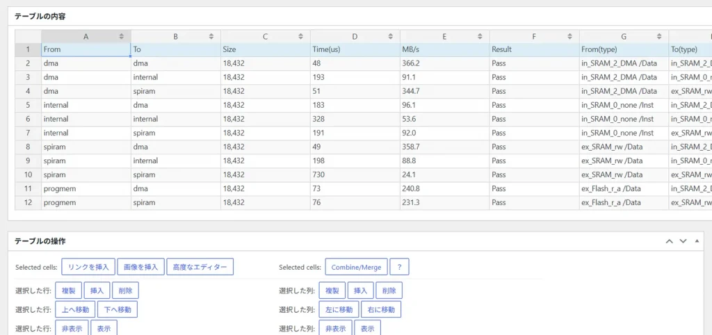Select cell with value 24.1

tap(444, 174)
